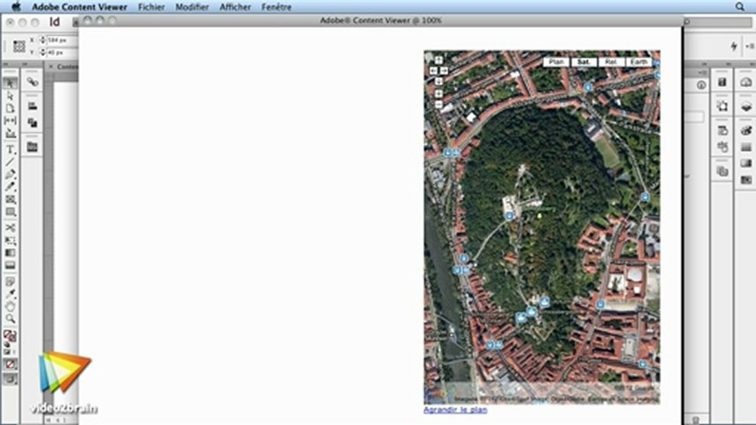Open the Layers panel icon in right dock
The image size is (756, 425).
point(746,106)
